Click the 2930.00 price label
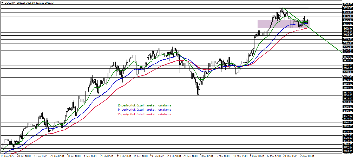 [348, 57]
